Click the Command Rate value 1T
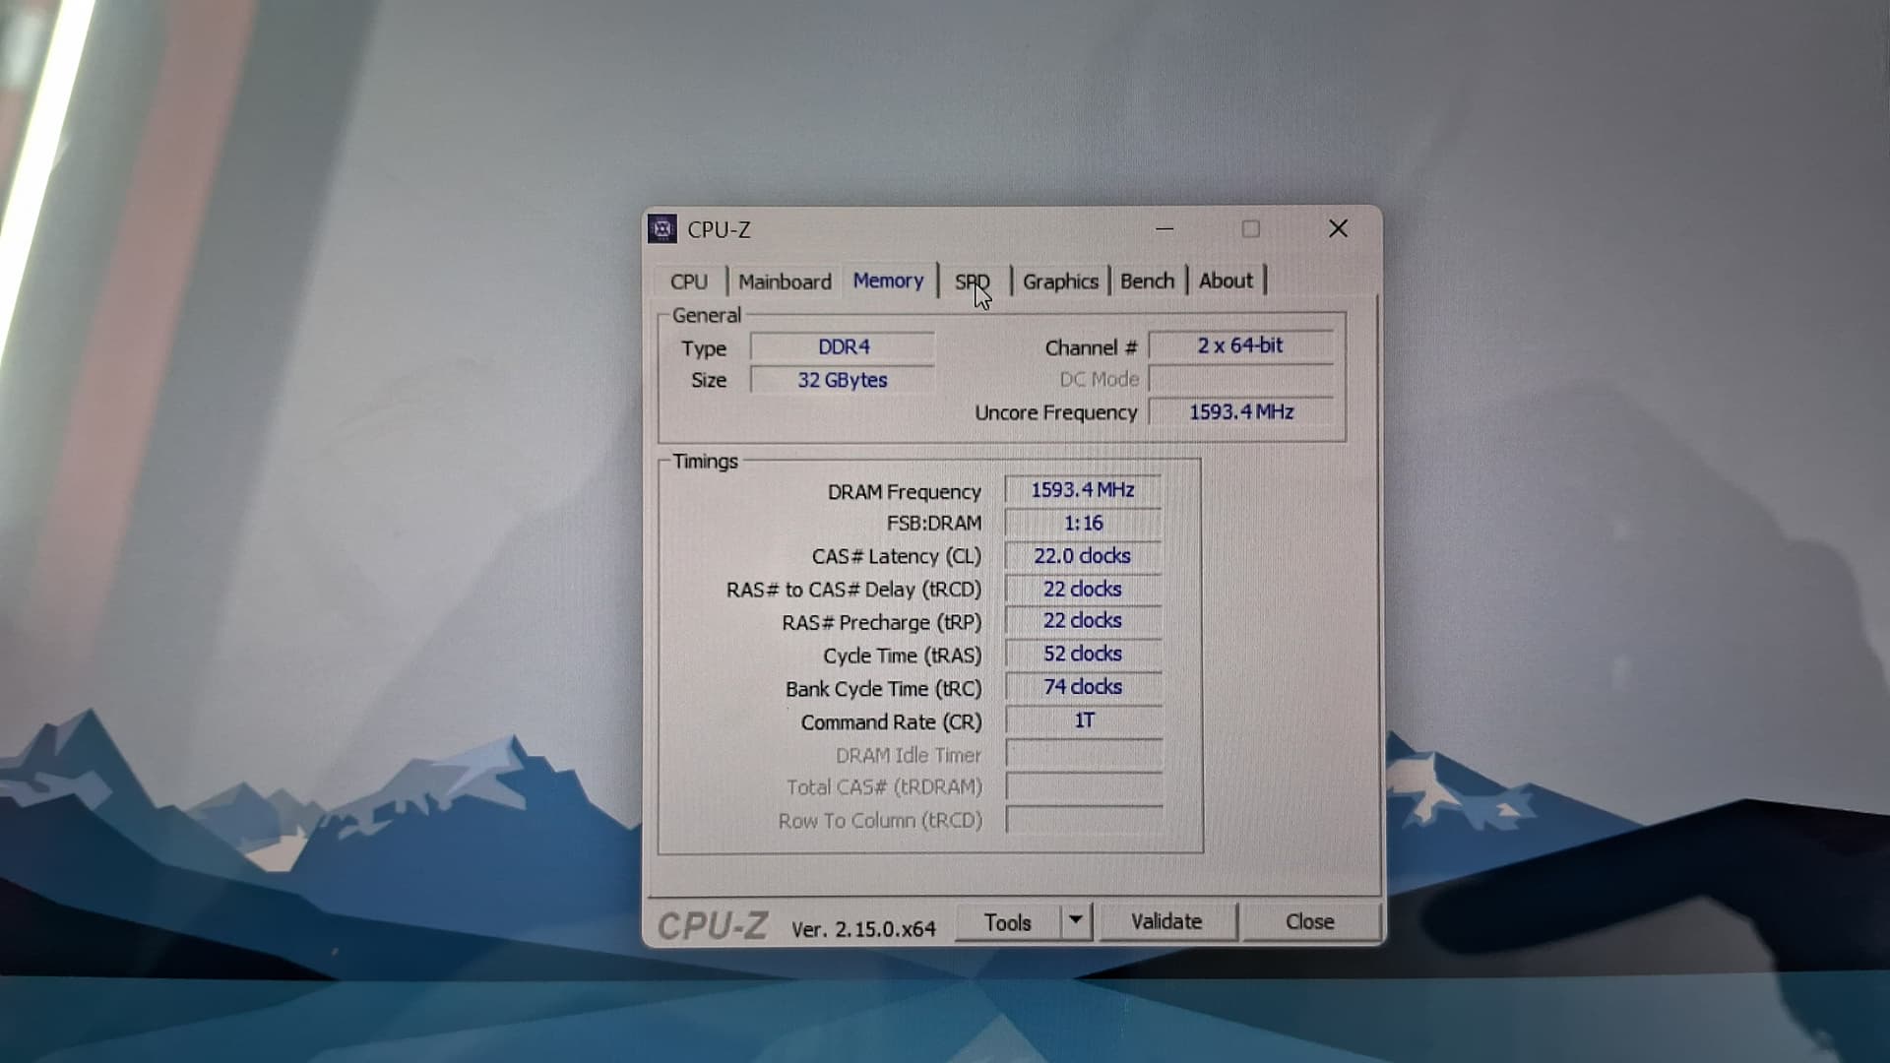The width and height of the screenshot is (1890, 1063). (x=1083, y=720)
